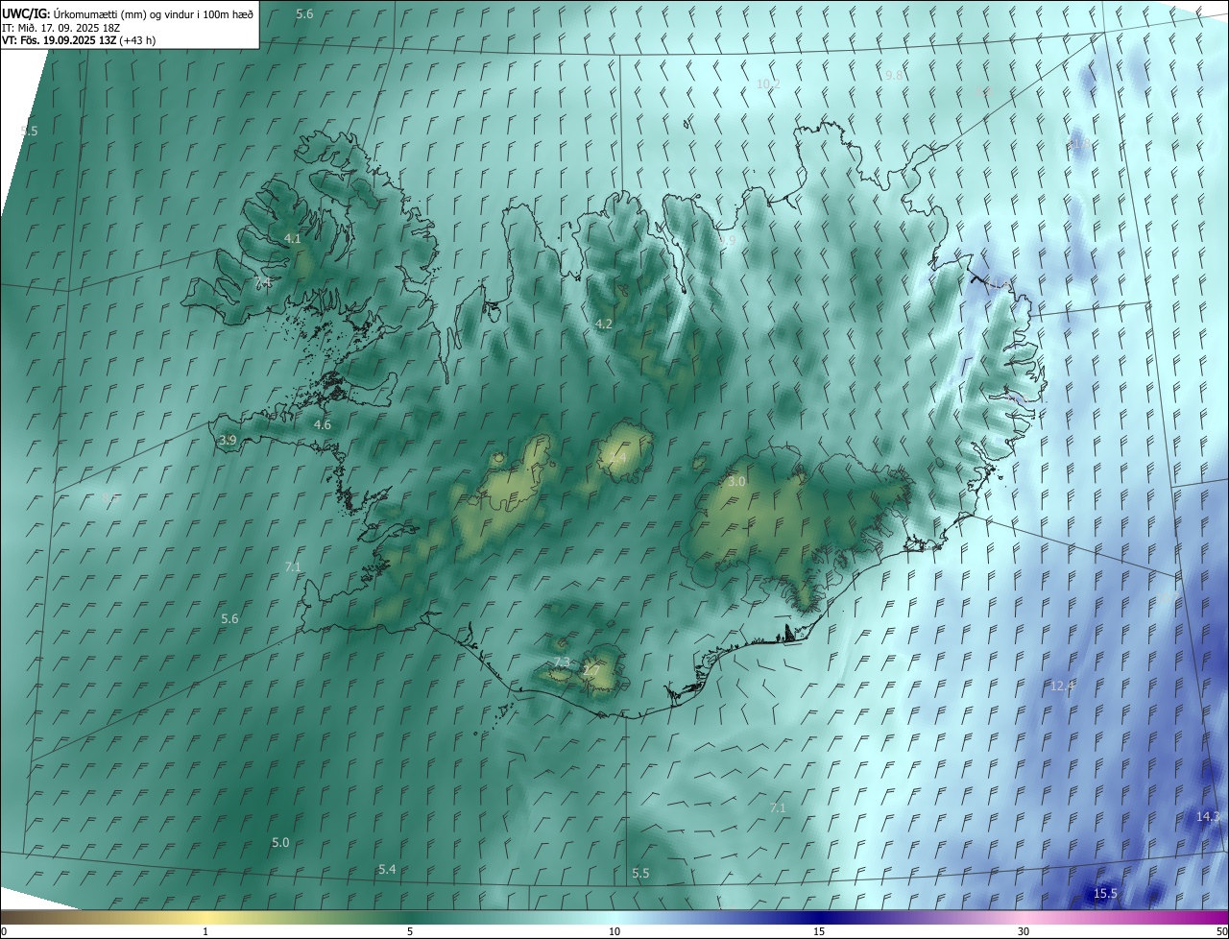Click the 10.2 value label on the map

click(x=768, y=84)
